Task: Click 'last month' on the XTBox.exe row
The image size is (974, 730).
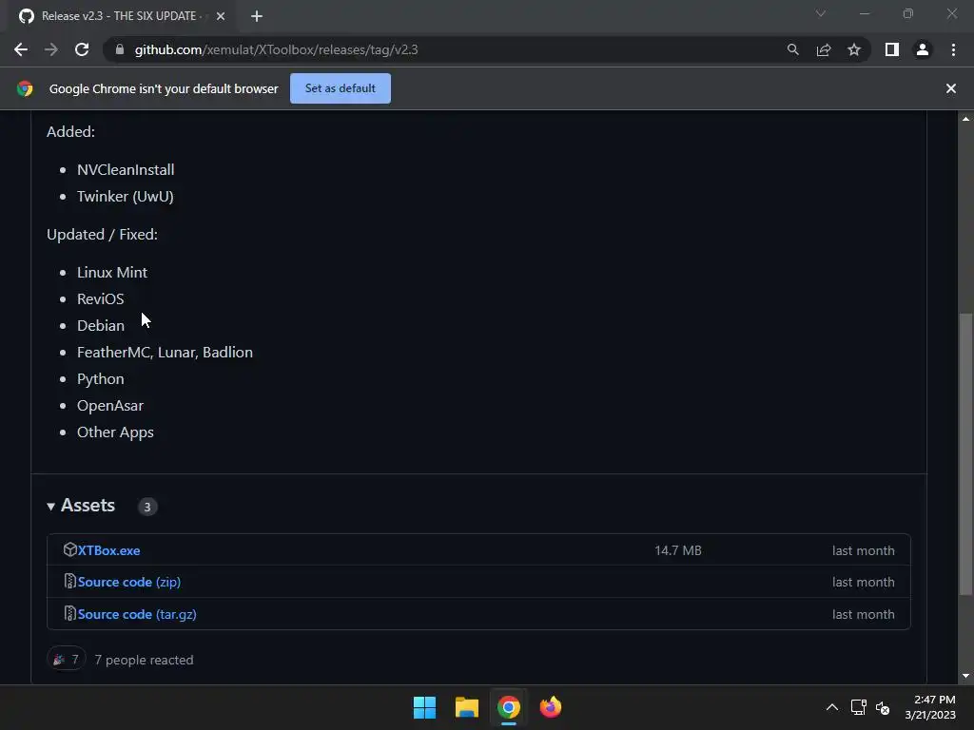Action: point(864,550)
